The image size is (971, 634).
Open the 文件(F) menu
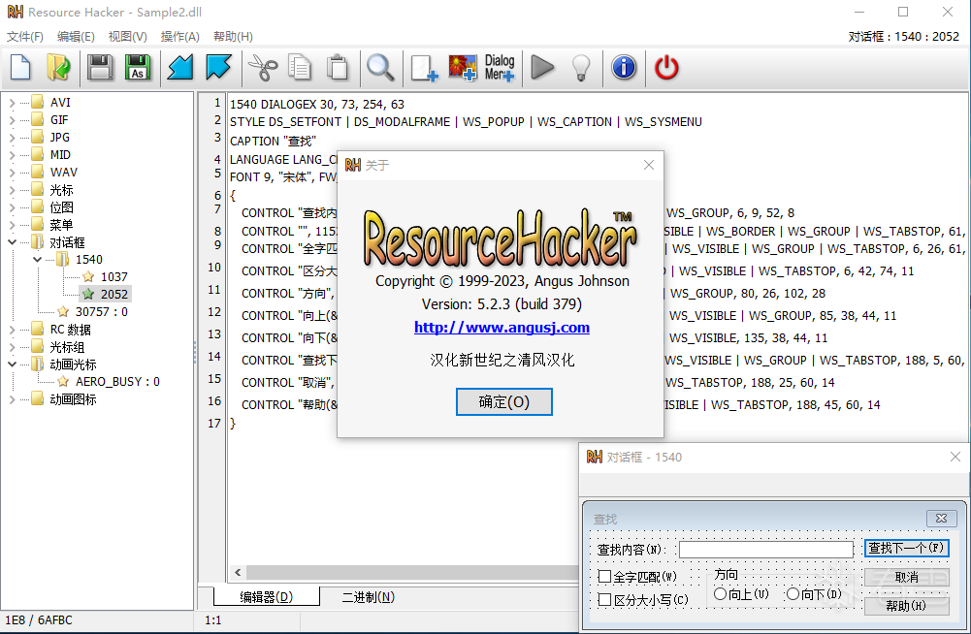point(25,37)
